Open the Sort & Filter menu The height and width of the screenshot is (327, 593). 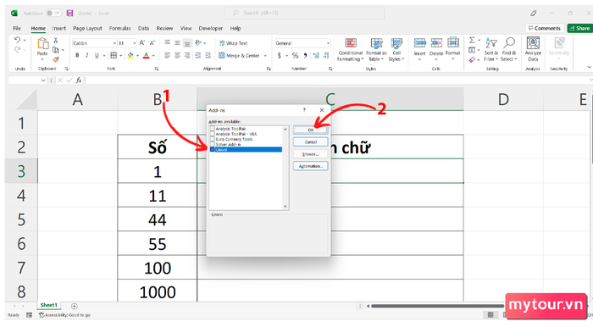(x=490, y=49)
